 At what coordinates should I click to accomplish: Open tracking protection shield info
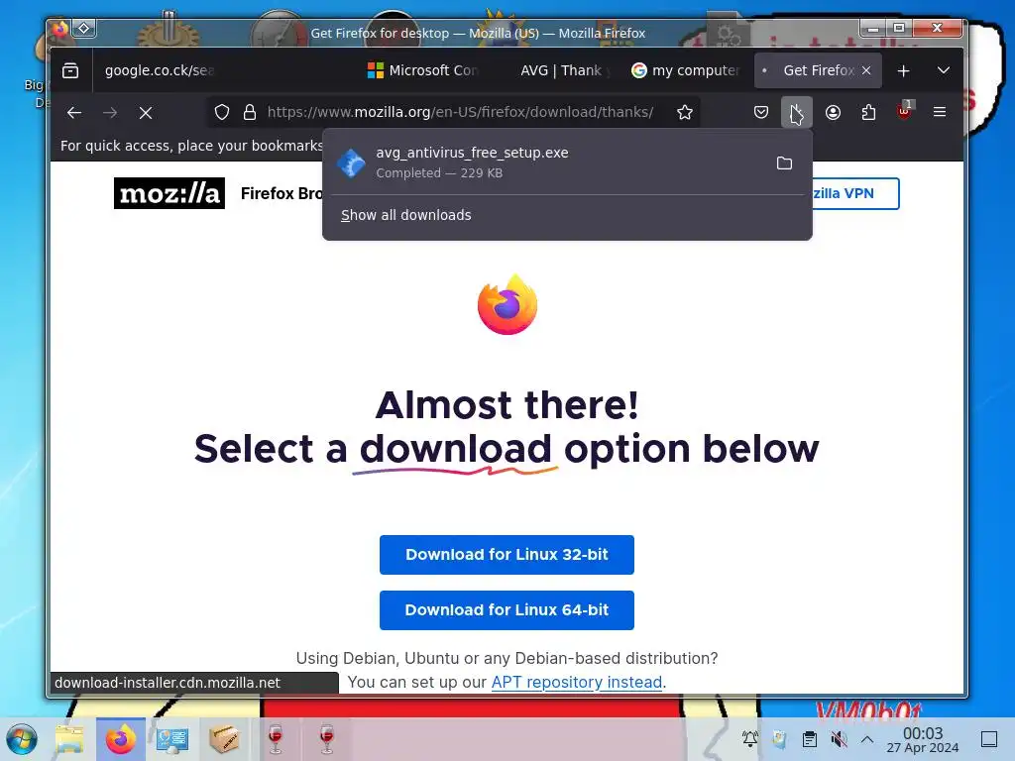[x=222, y=113]
